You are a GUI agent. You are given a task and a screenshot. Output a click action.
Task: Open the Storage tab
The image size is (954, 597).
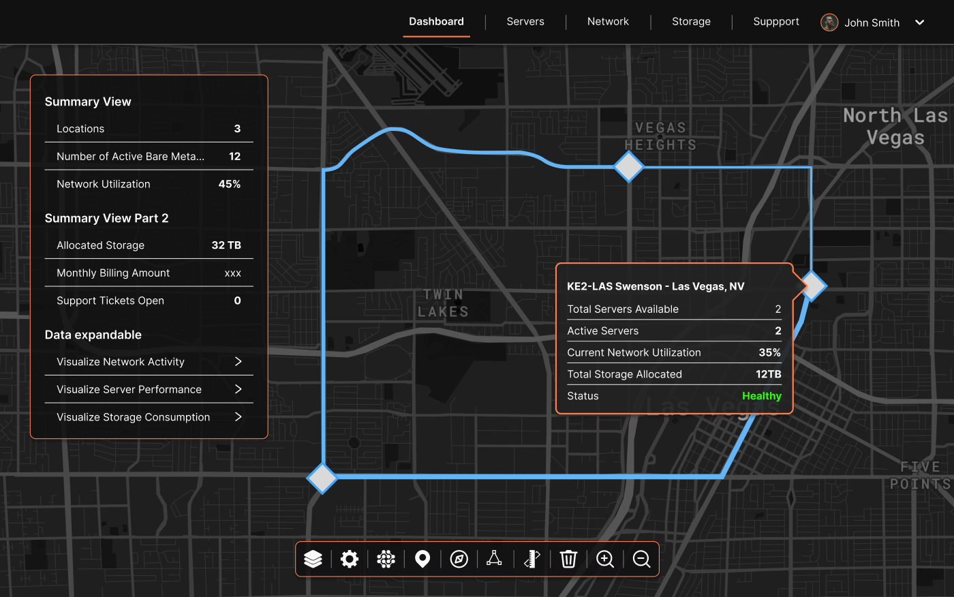691,22
